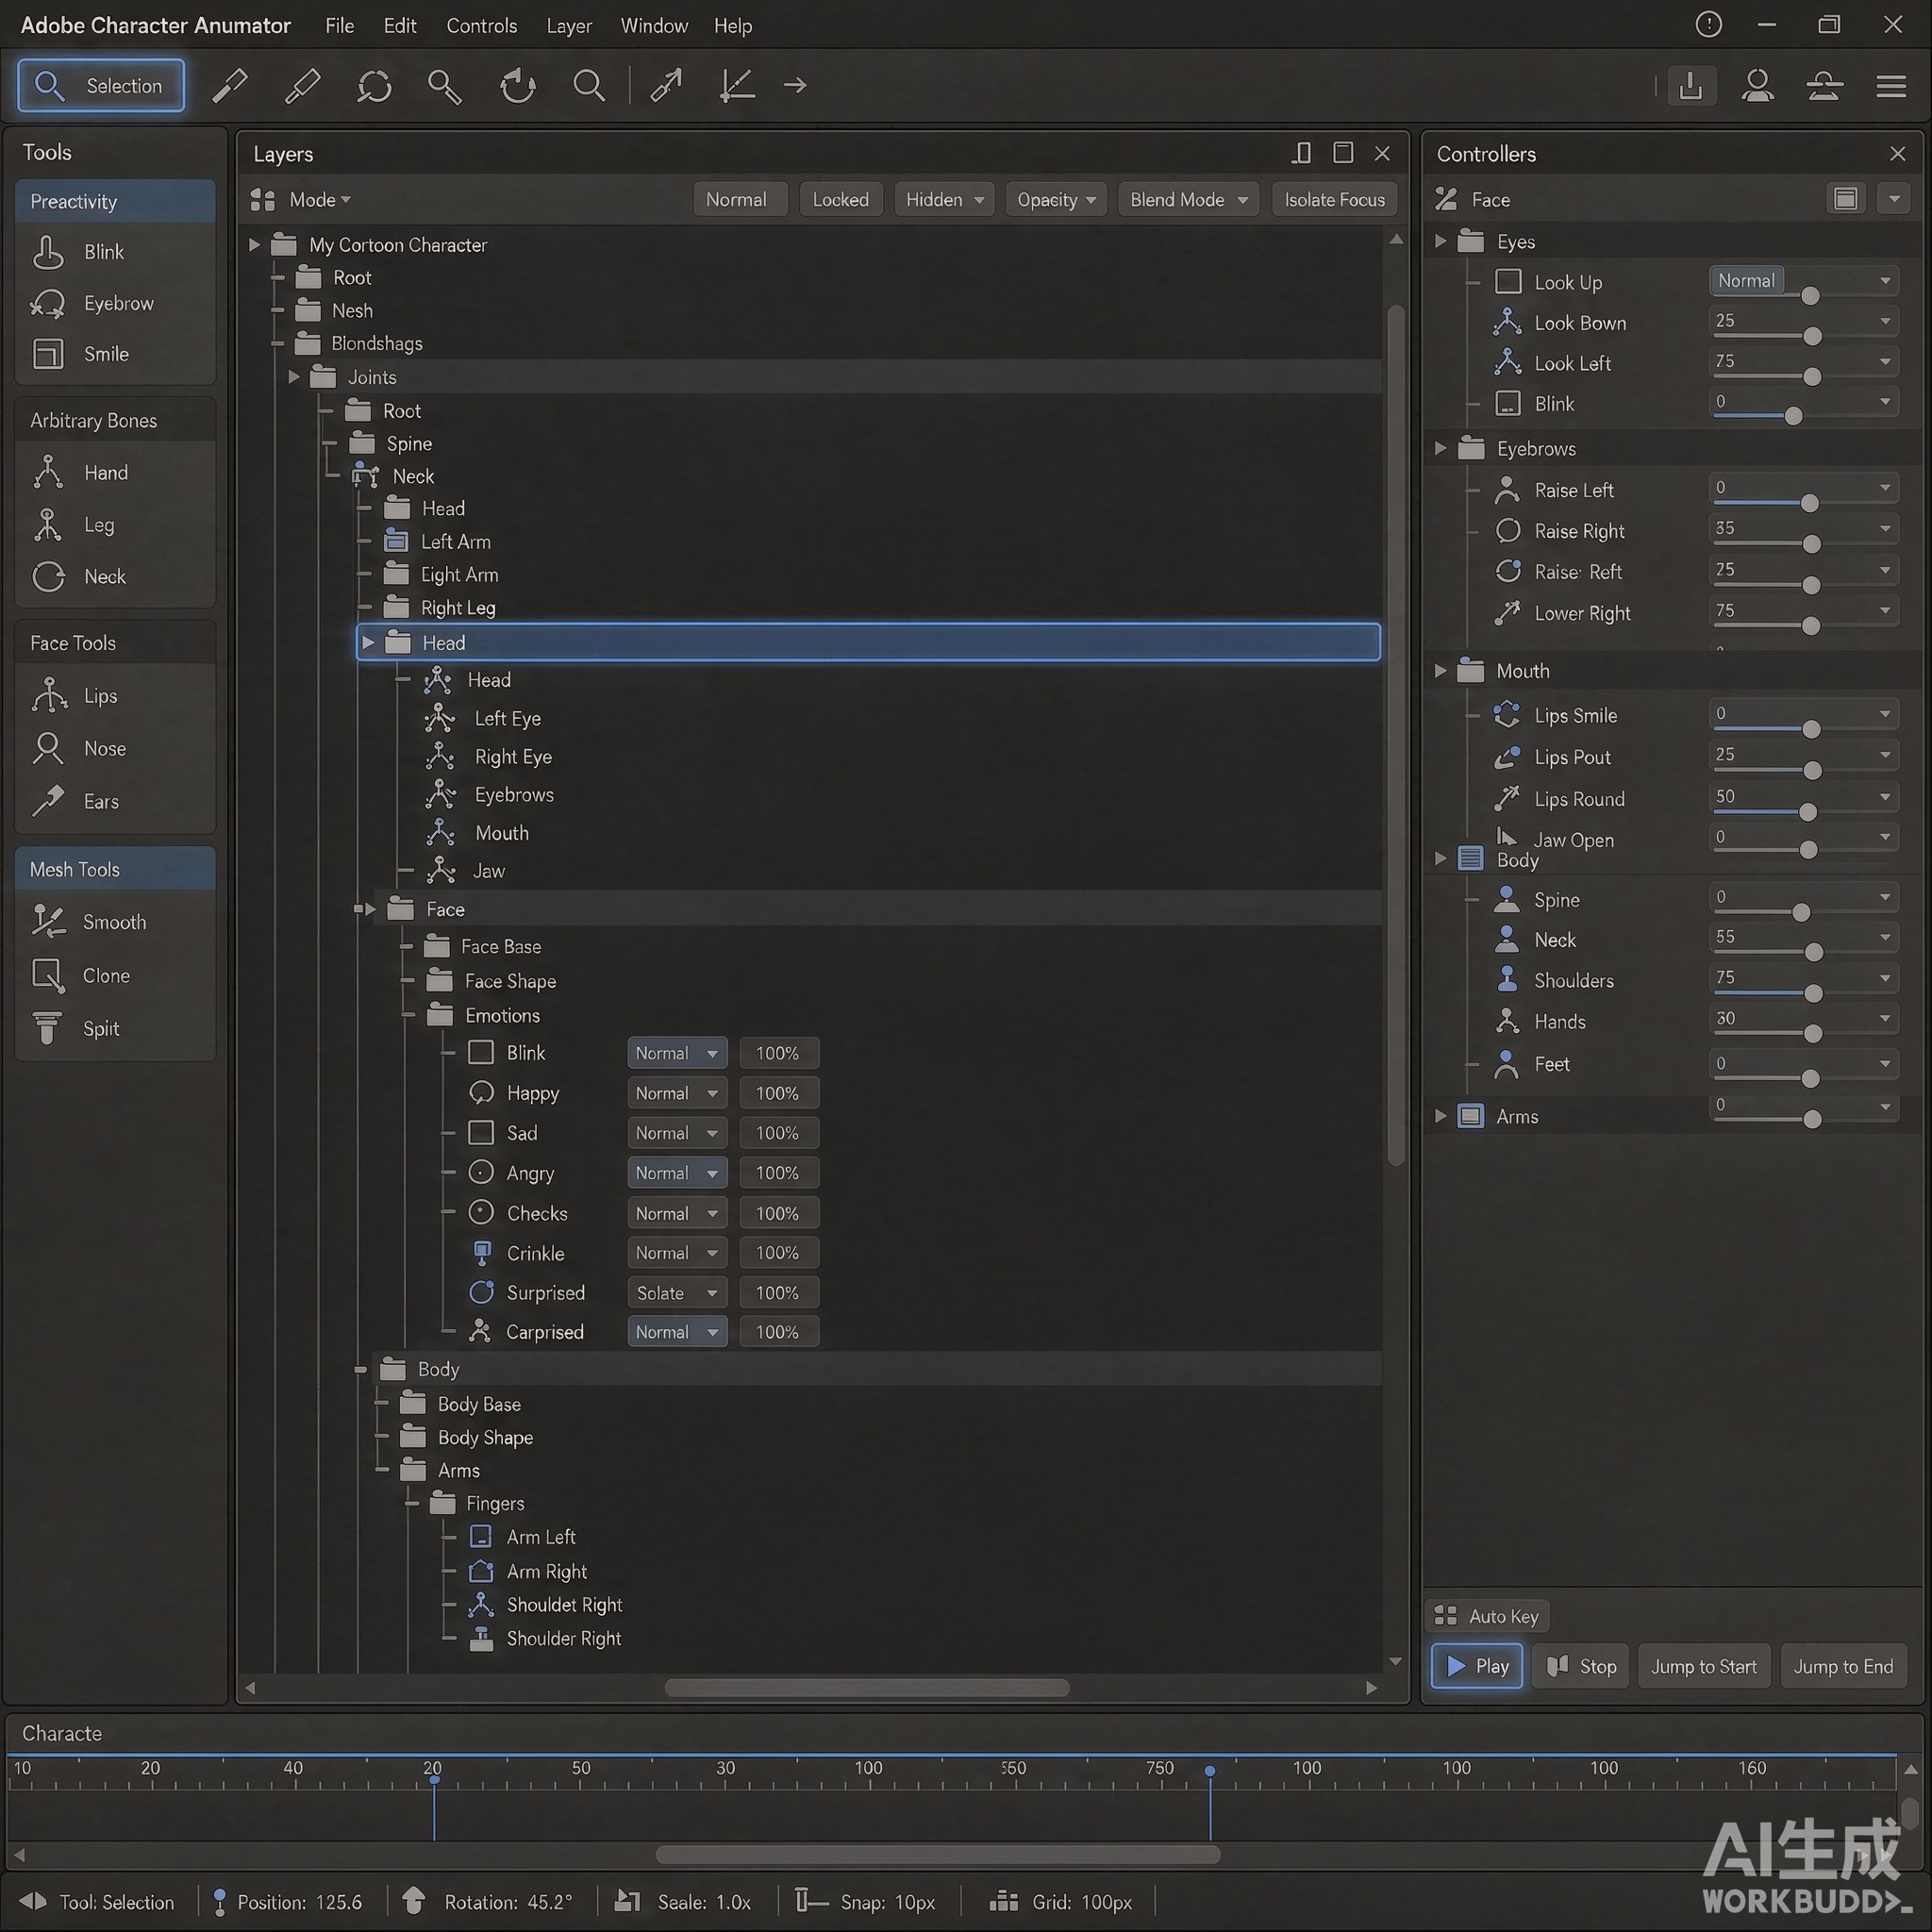
Task: Click the export download icon in toolbar
Action: [x=1690, y=86]
